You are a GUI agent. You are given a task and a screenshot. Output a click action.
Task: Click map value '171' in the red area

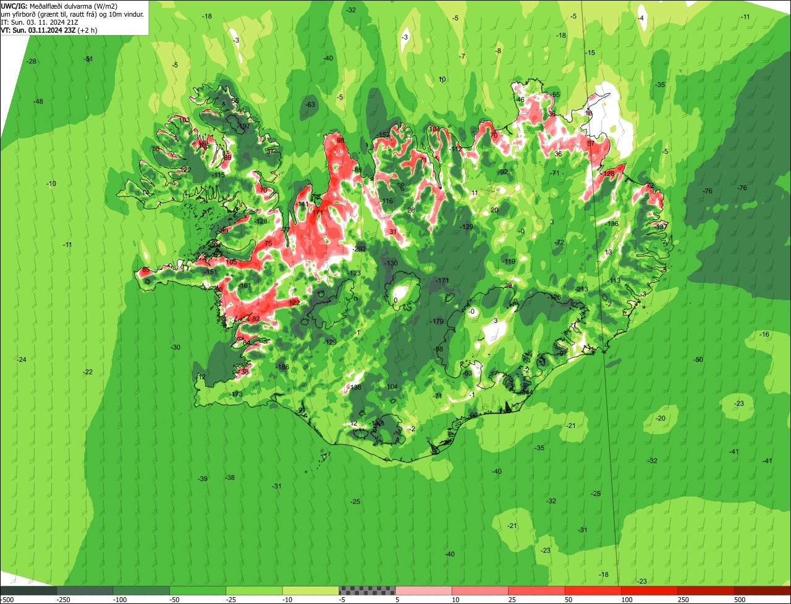click(x=318, y=212)
